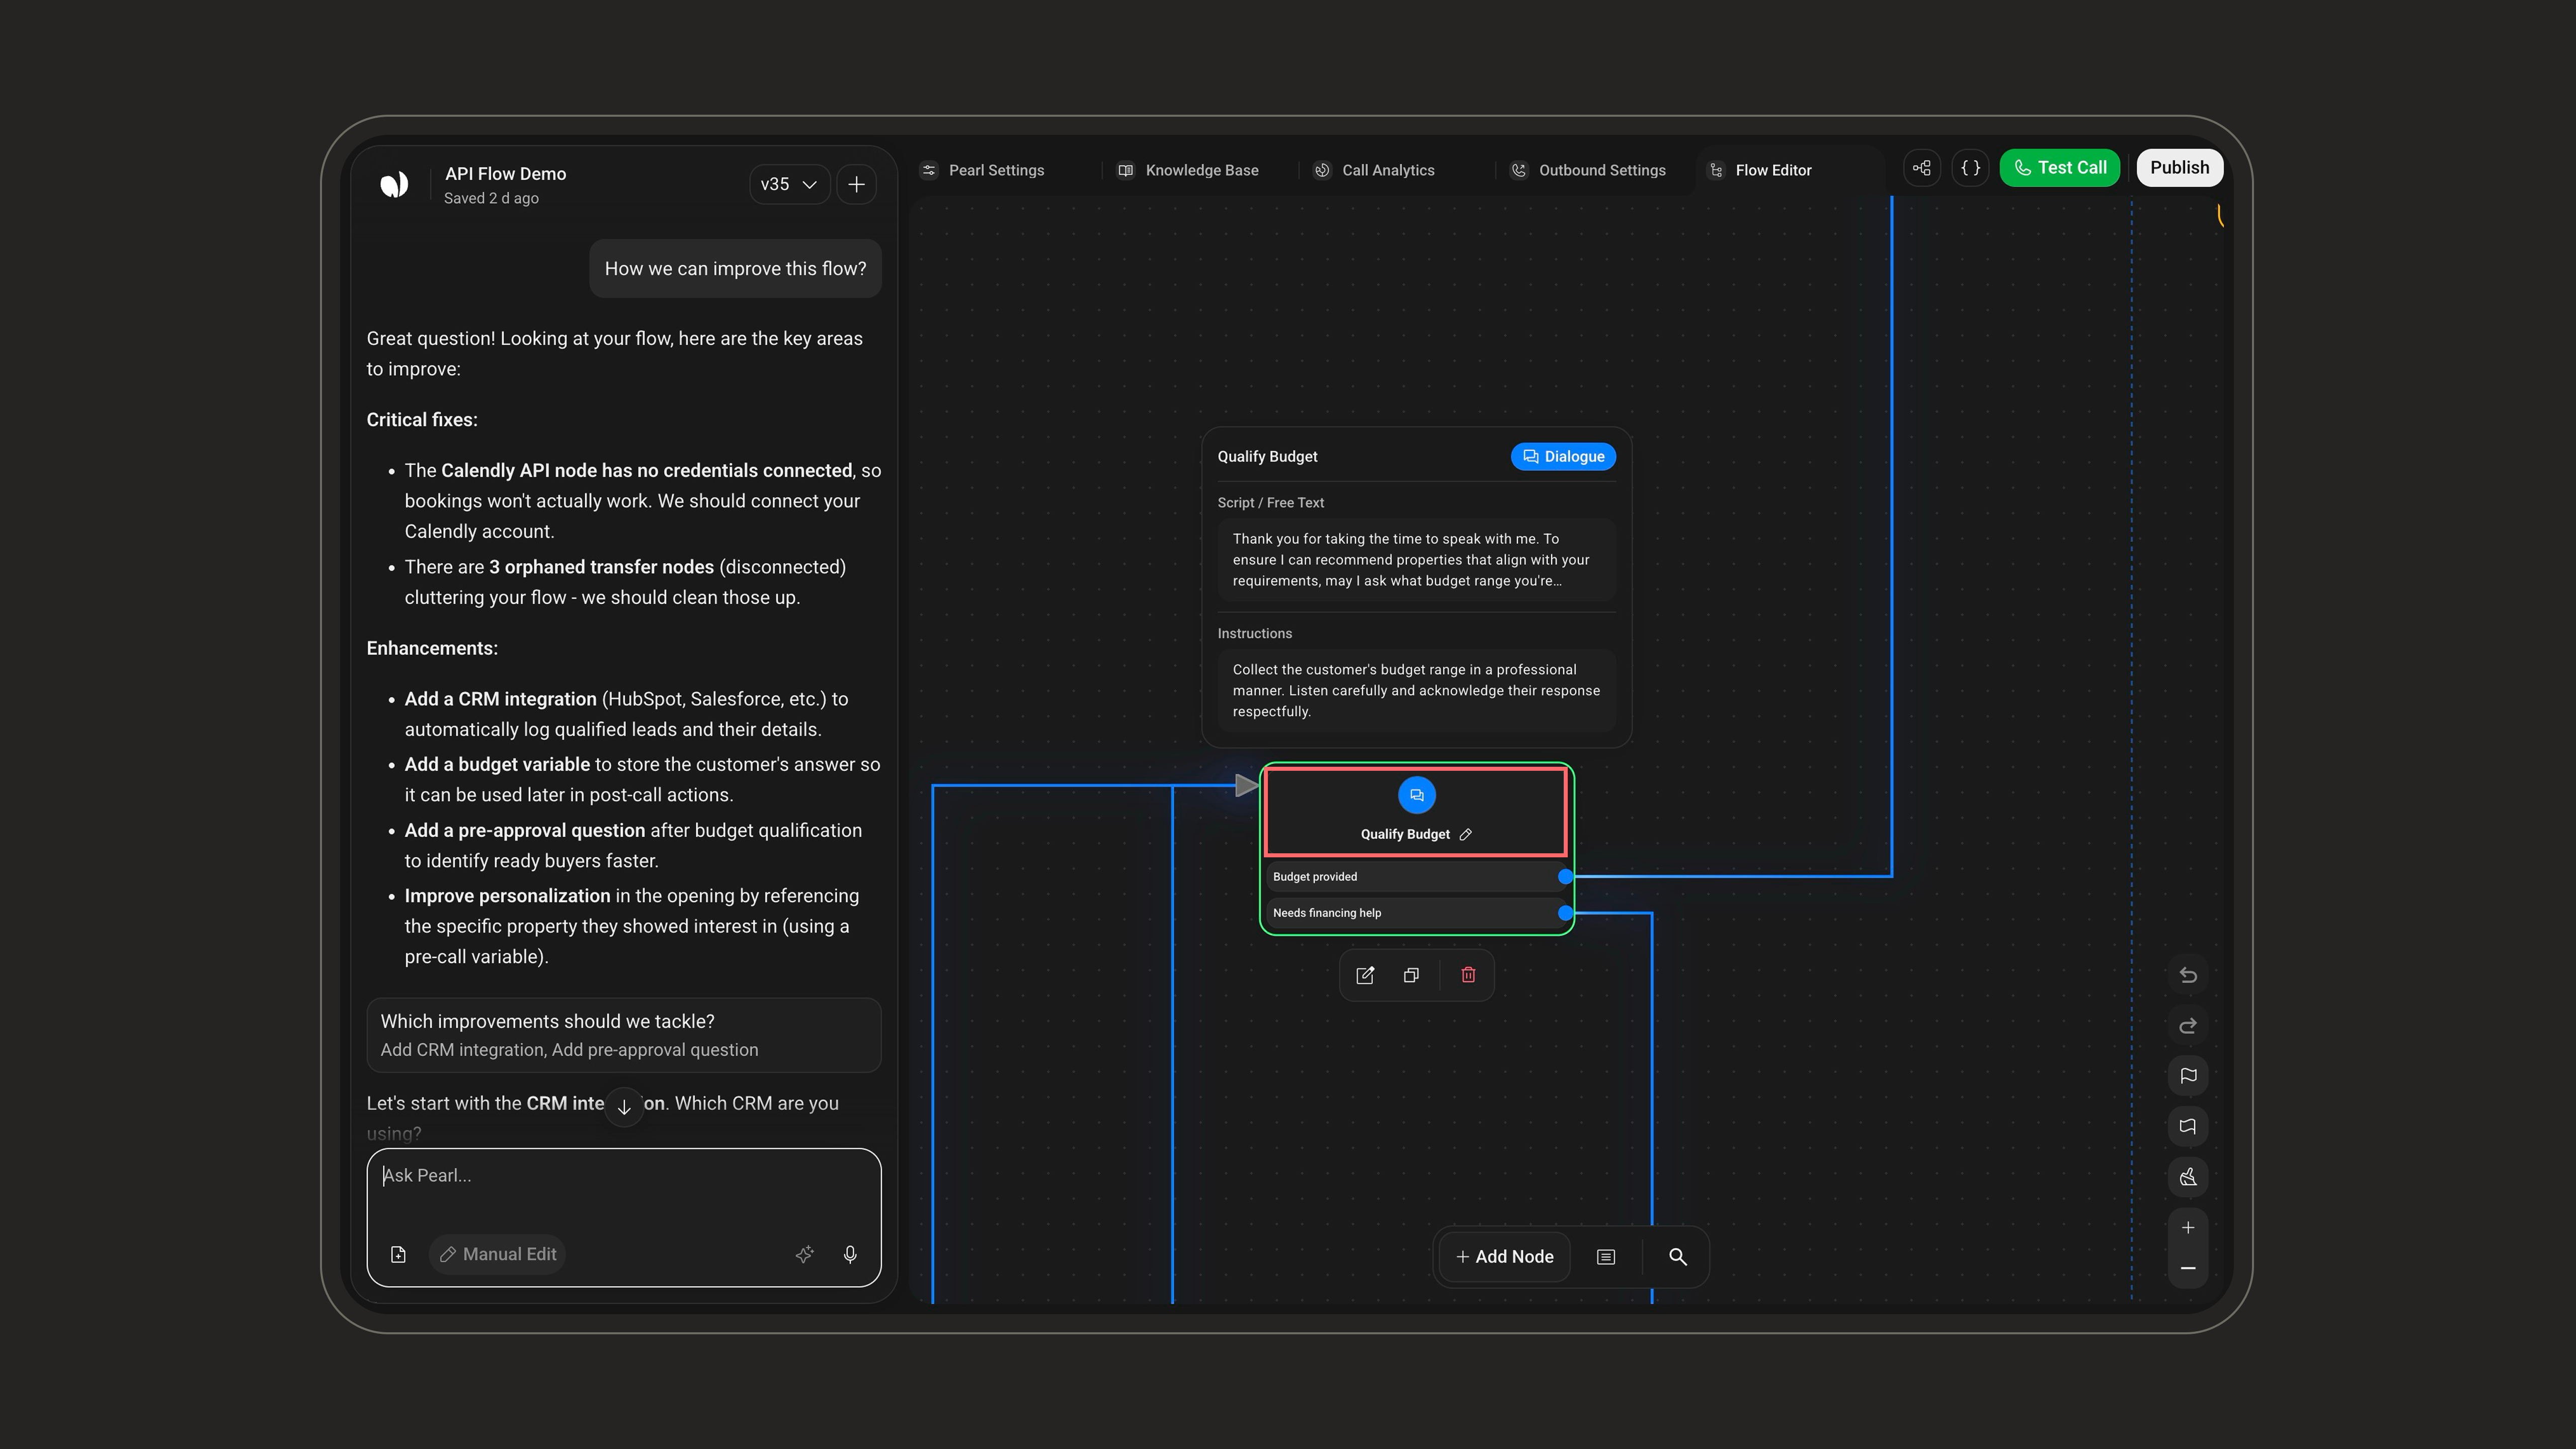This screenshot has width=2576, height=1449.
Task: Click the undo arrow on the canvas
Action: pyautogui.click(x=2188, y=975)
